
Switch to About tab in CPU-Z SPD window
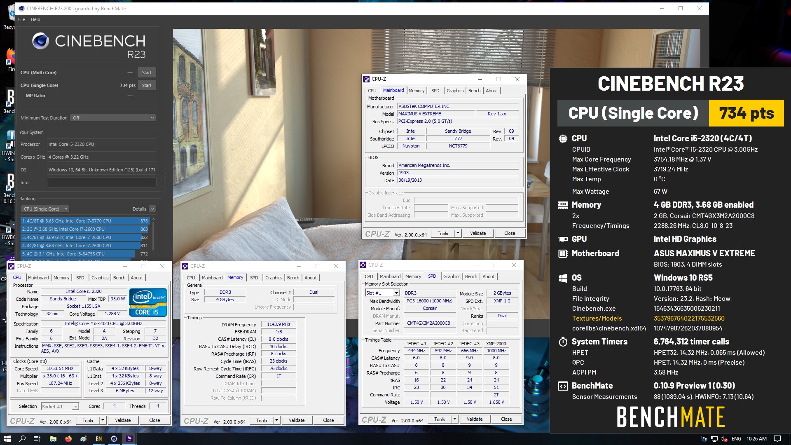coord(489,276)
